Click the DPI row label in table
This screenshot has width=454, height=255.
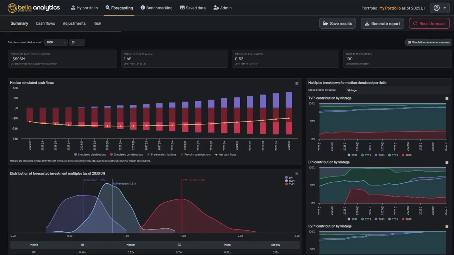pos(34,252)
